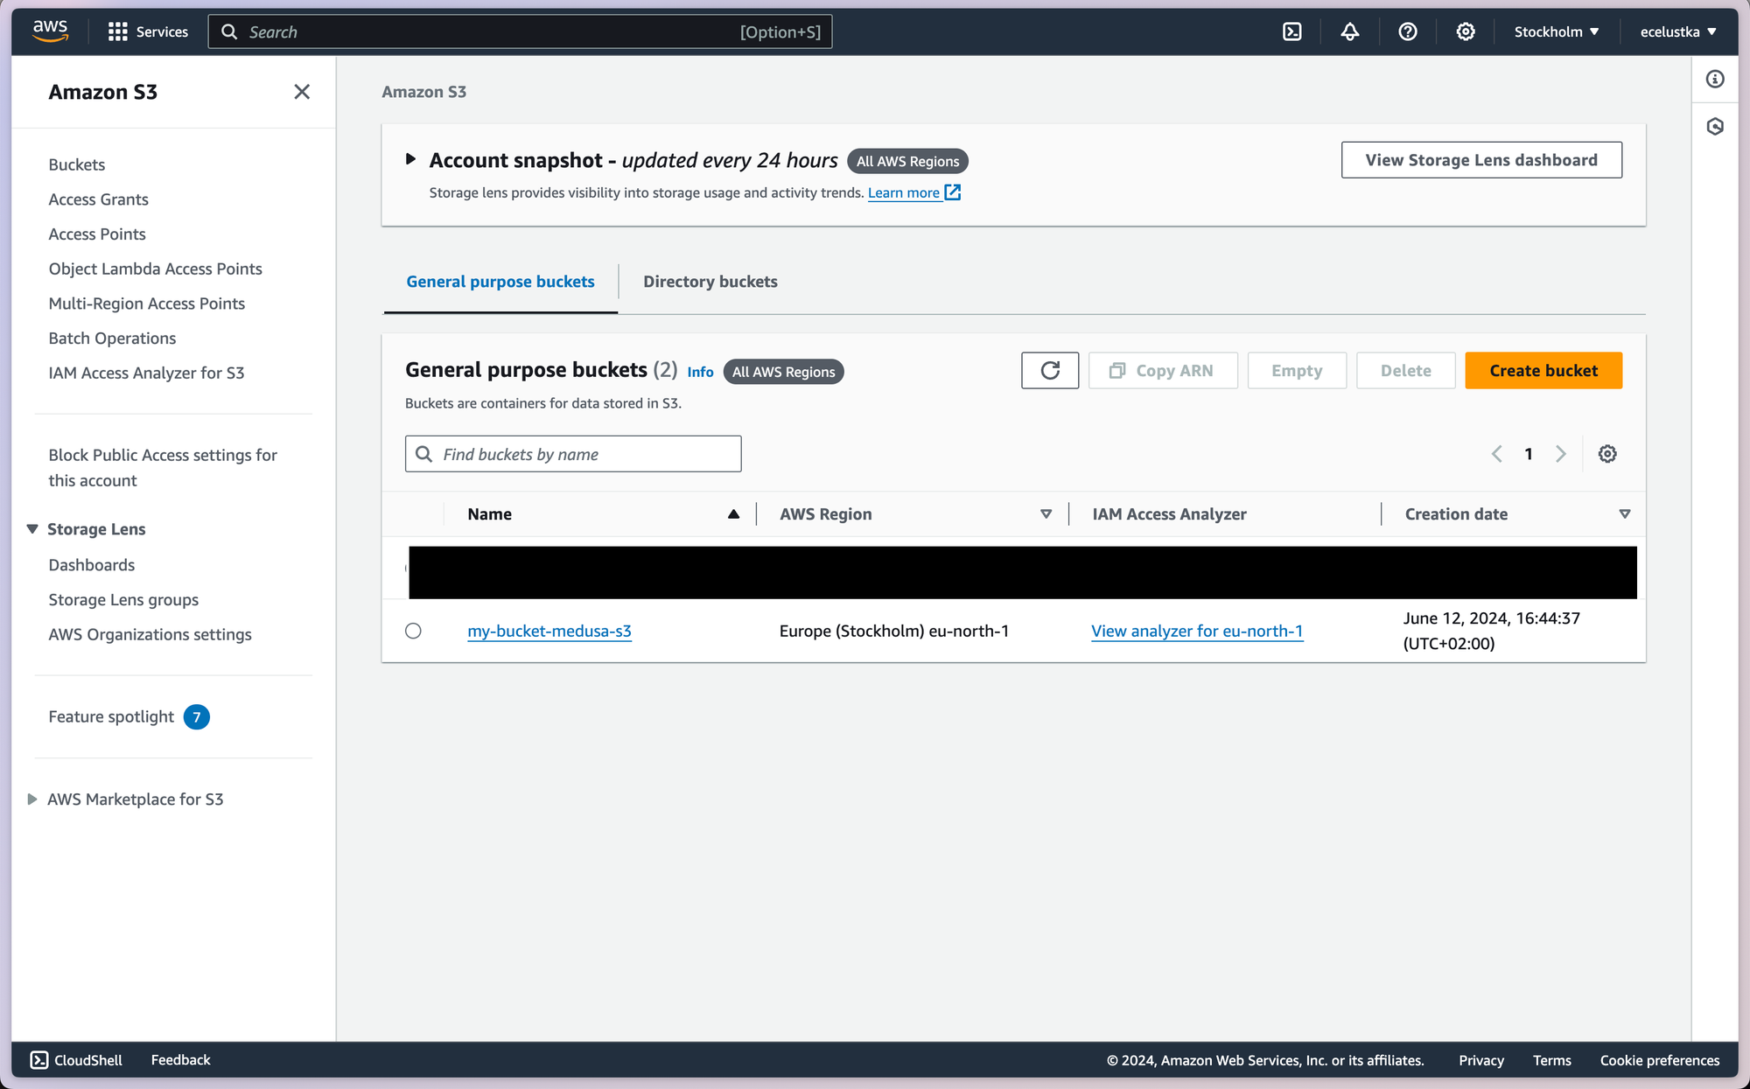
Task: Expand the Account snapshot section
Action: coord(410,160)
